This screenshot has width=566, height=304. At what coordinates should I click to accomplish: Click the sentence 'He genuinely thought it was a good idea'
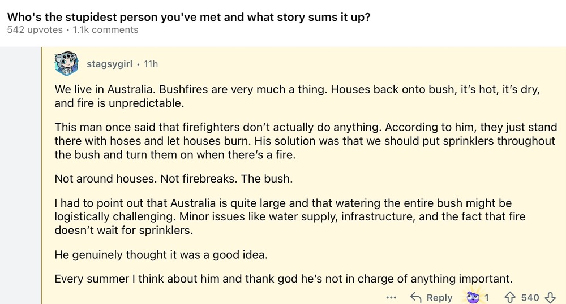point(161,254)
